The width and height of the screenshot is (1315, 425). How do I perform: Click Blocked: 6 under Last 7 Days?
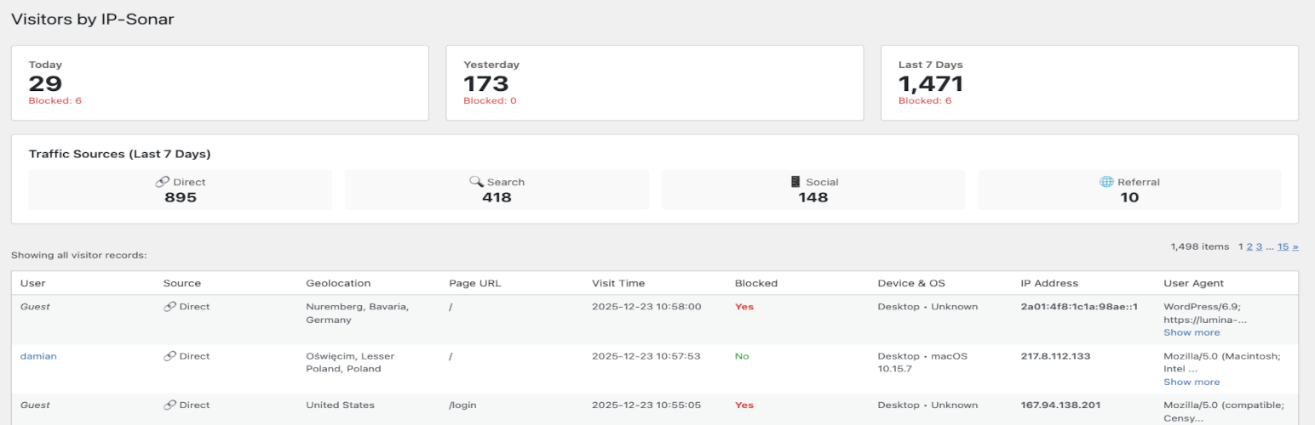click(x=925, y=100)
